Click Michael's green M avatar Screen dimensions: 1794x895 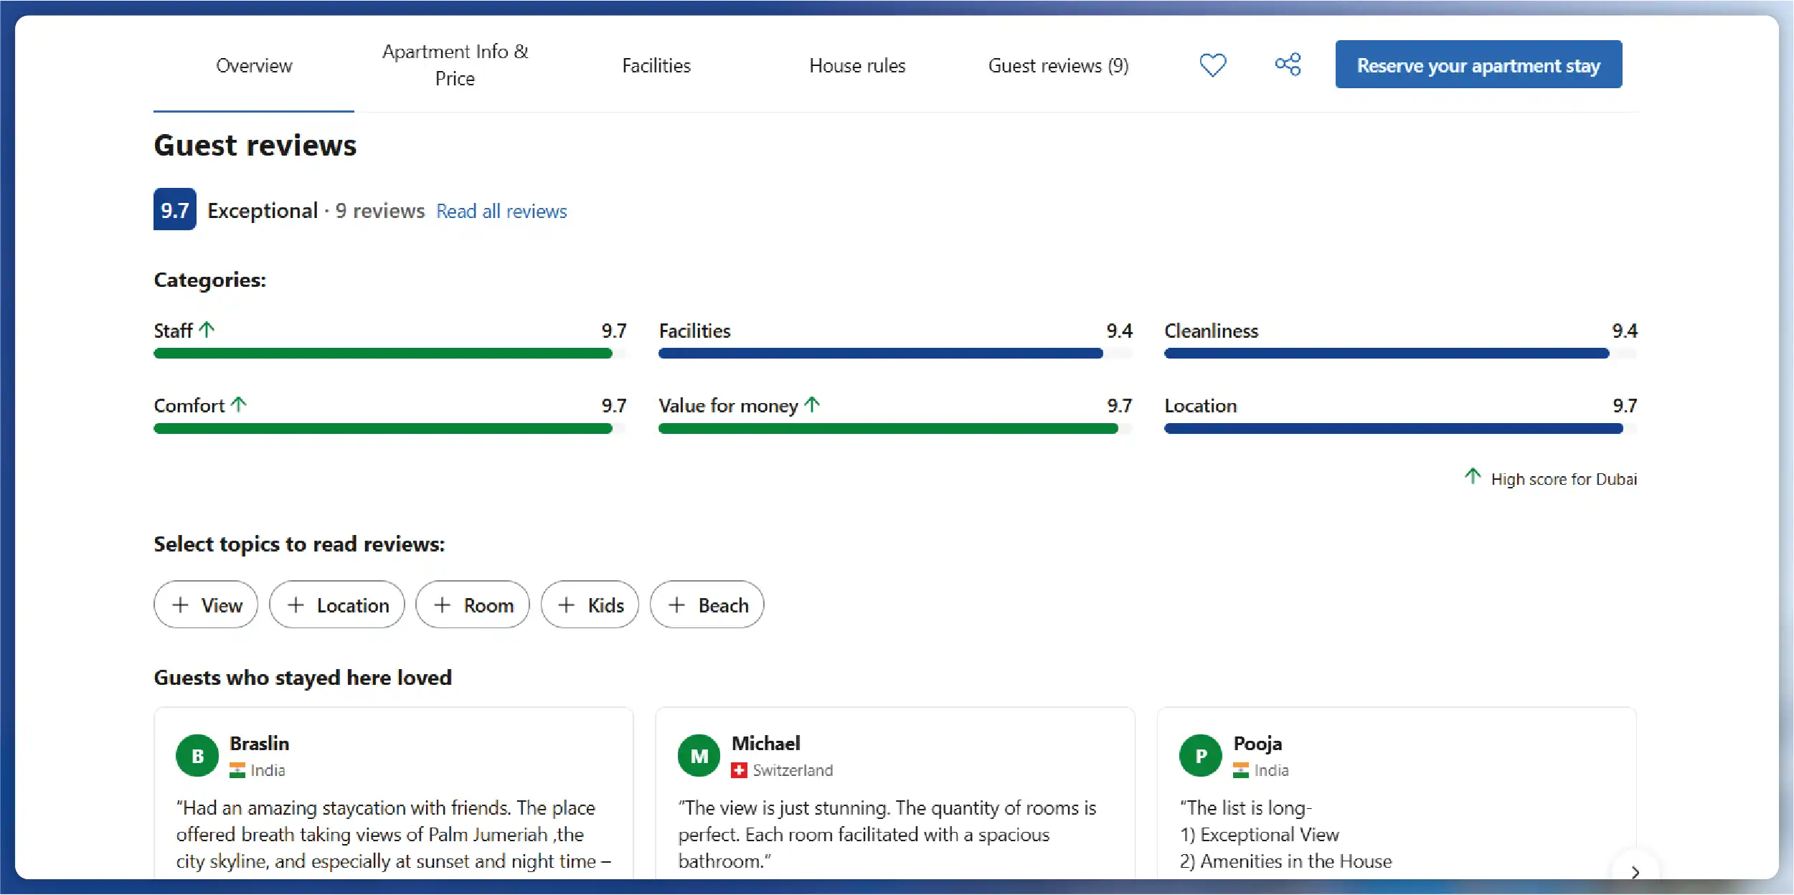tap(699, 755)
